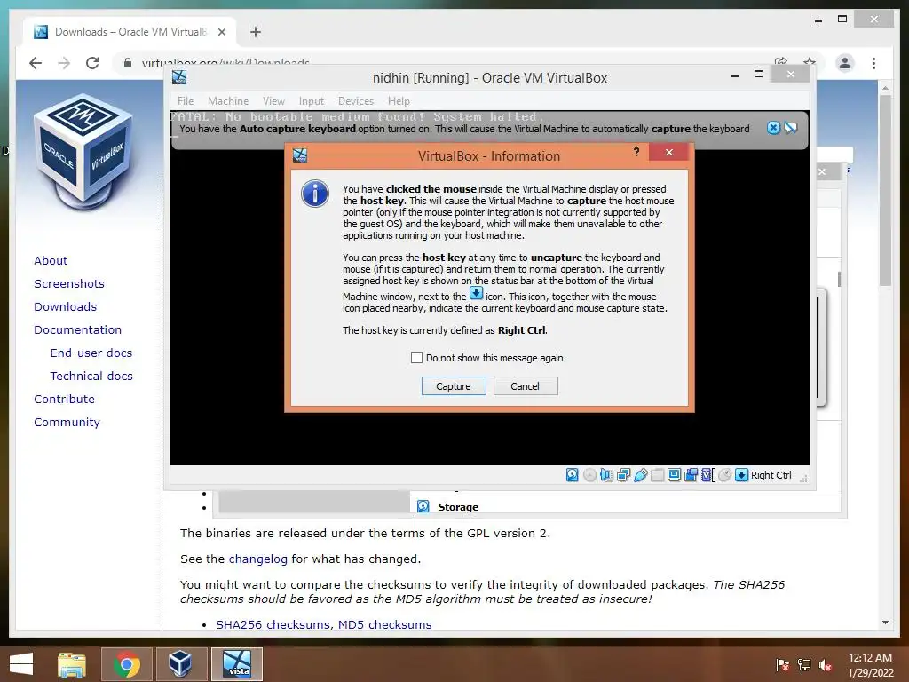The height and width of the screenshot is (682, 909).
Task: Click the padlock site info icon in address bar
Action: 128,63
